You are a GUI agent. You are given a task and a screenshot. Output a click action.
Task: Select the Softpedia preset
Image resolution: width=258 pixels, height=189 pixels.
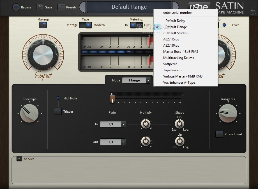186,64
